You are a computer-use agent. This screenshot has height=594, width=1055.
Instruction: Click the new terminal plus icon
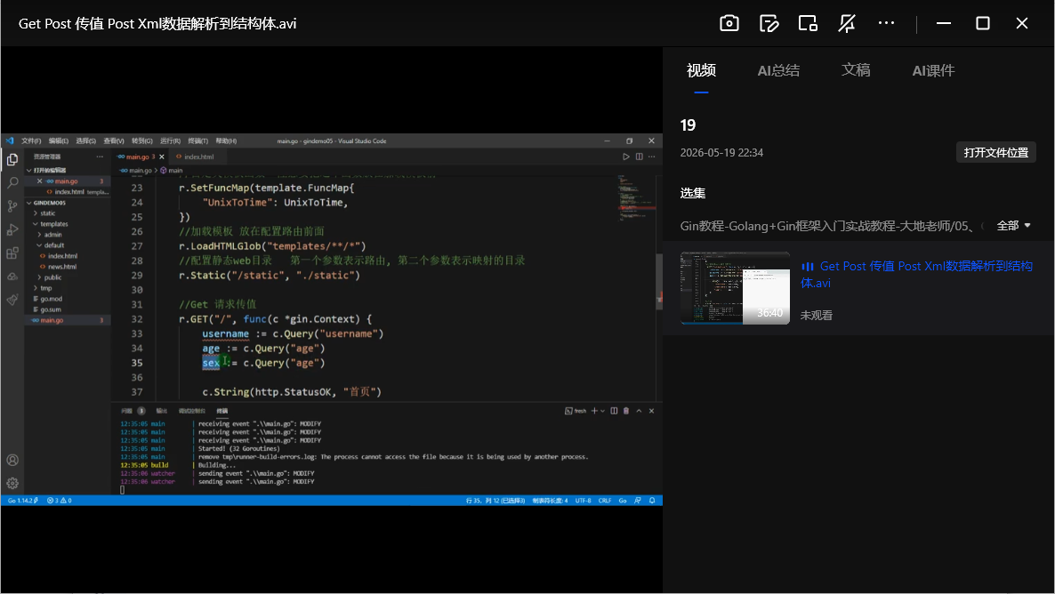point(594,411)
